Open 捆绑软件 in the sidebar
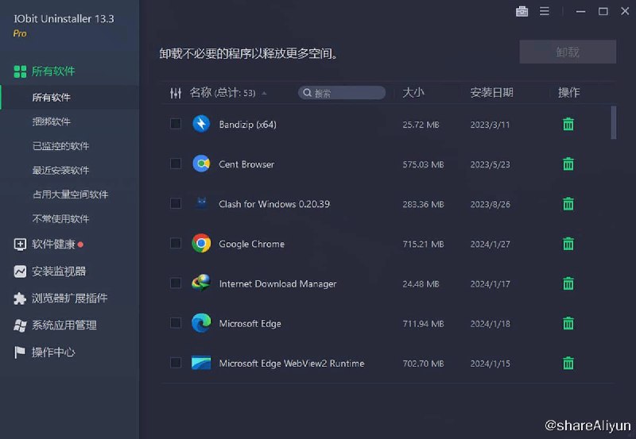This screenshot has height=439, width=636. 52,121
